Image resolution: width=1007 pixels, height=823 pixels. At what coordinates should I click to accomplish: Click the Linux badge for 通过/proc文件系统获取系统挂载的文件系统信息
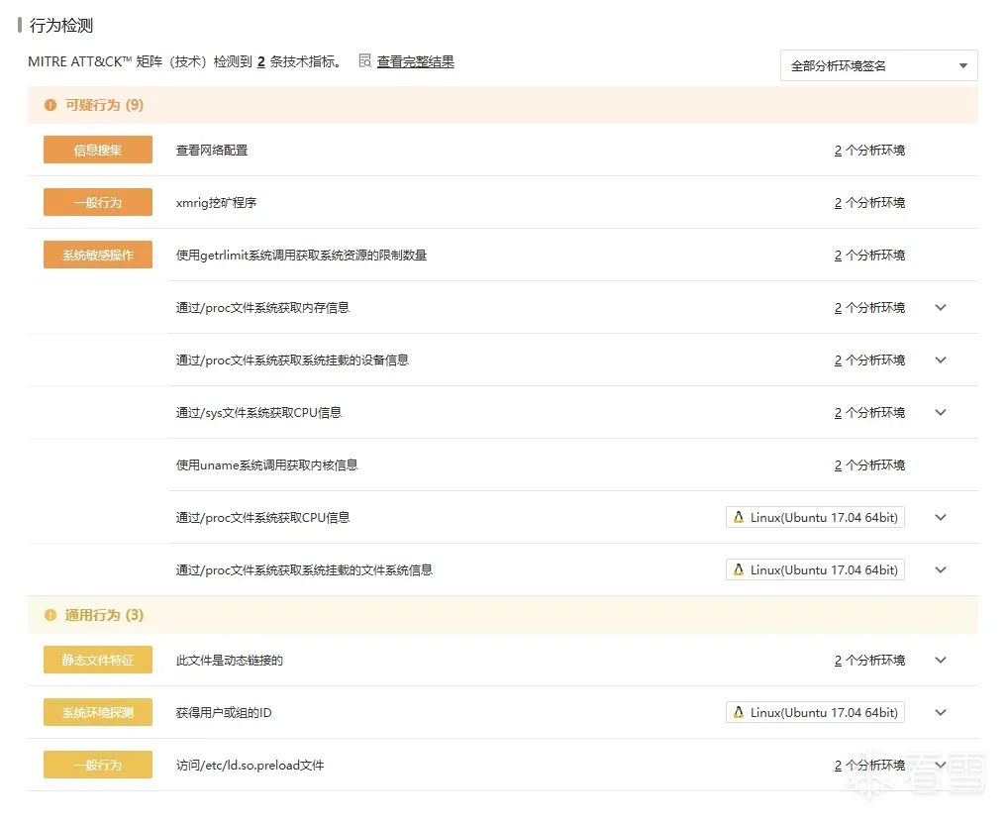pyautogui.click(x=815, y=569)
